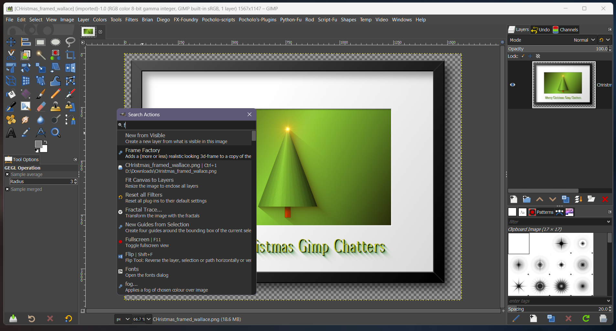This screenshot has height=331, width=616.
Task: Select the Color Picker tool
Action: coord(26,132)
